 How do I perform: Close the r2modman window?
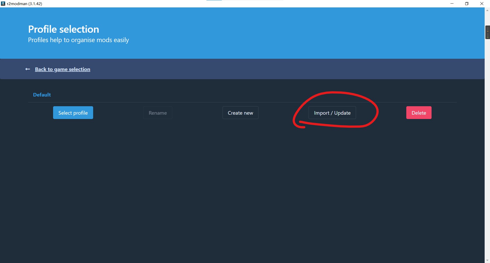point(482,4)
